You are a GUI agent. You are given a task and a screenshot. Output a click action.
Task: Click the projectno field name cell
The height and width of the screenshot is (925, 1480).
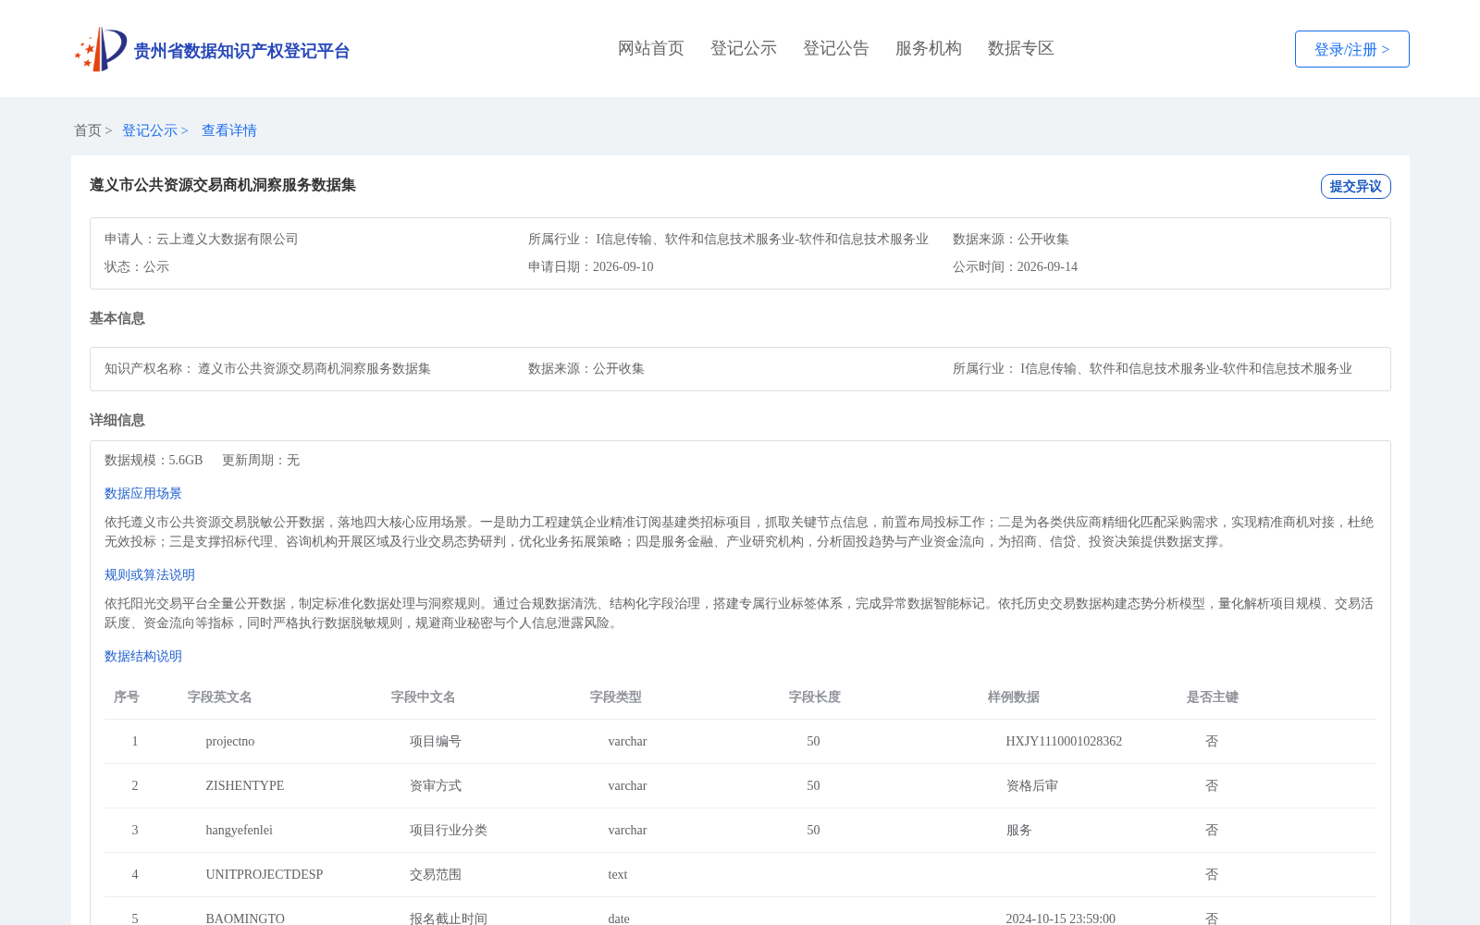pyautogui.click(x=230, y=742)
